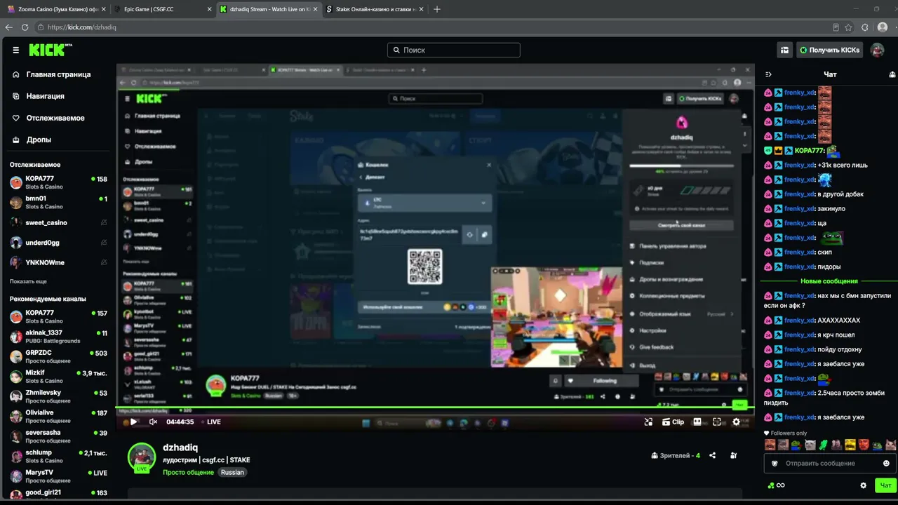The width and height of the screenshot is (898, 505).
Task: Create a Clip from the stream
Action: [672, 422]
